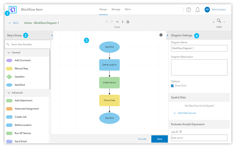Collapse the General step category
The height and width of the screenshot is (149, 236).
click(9, 53)
